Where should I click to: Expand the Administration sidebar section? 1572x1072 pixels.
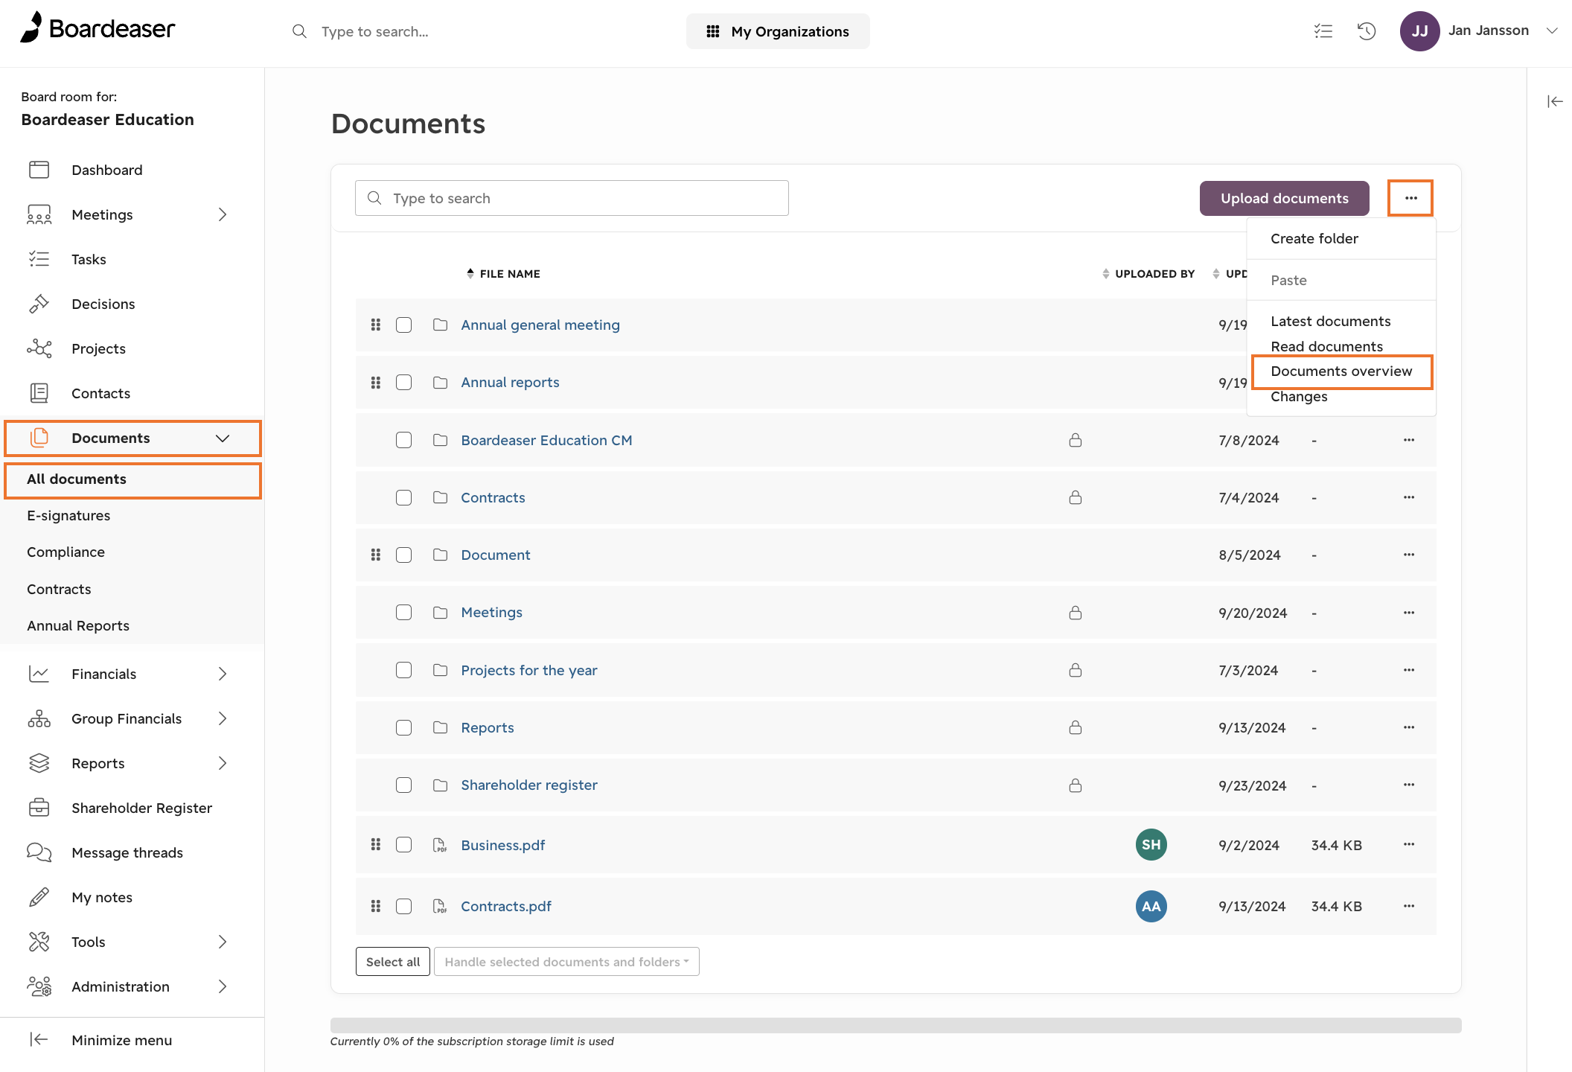pyautogui.click(x=222, y=986)
